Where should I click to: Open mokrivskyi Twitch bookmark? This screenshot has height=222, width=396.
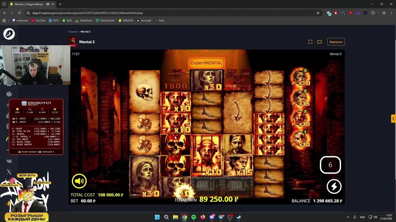20,20
